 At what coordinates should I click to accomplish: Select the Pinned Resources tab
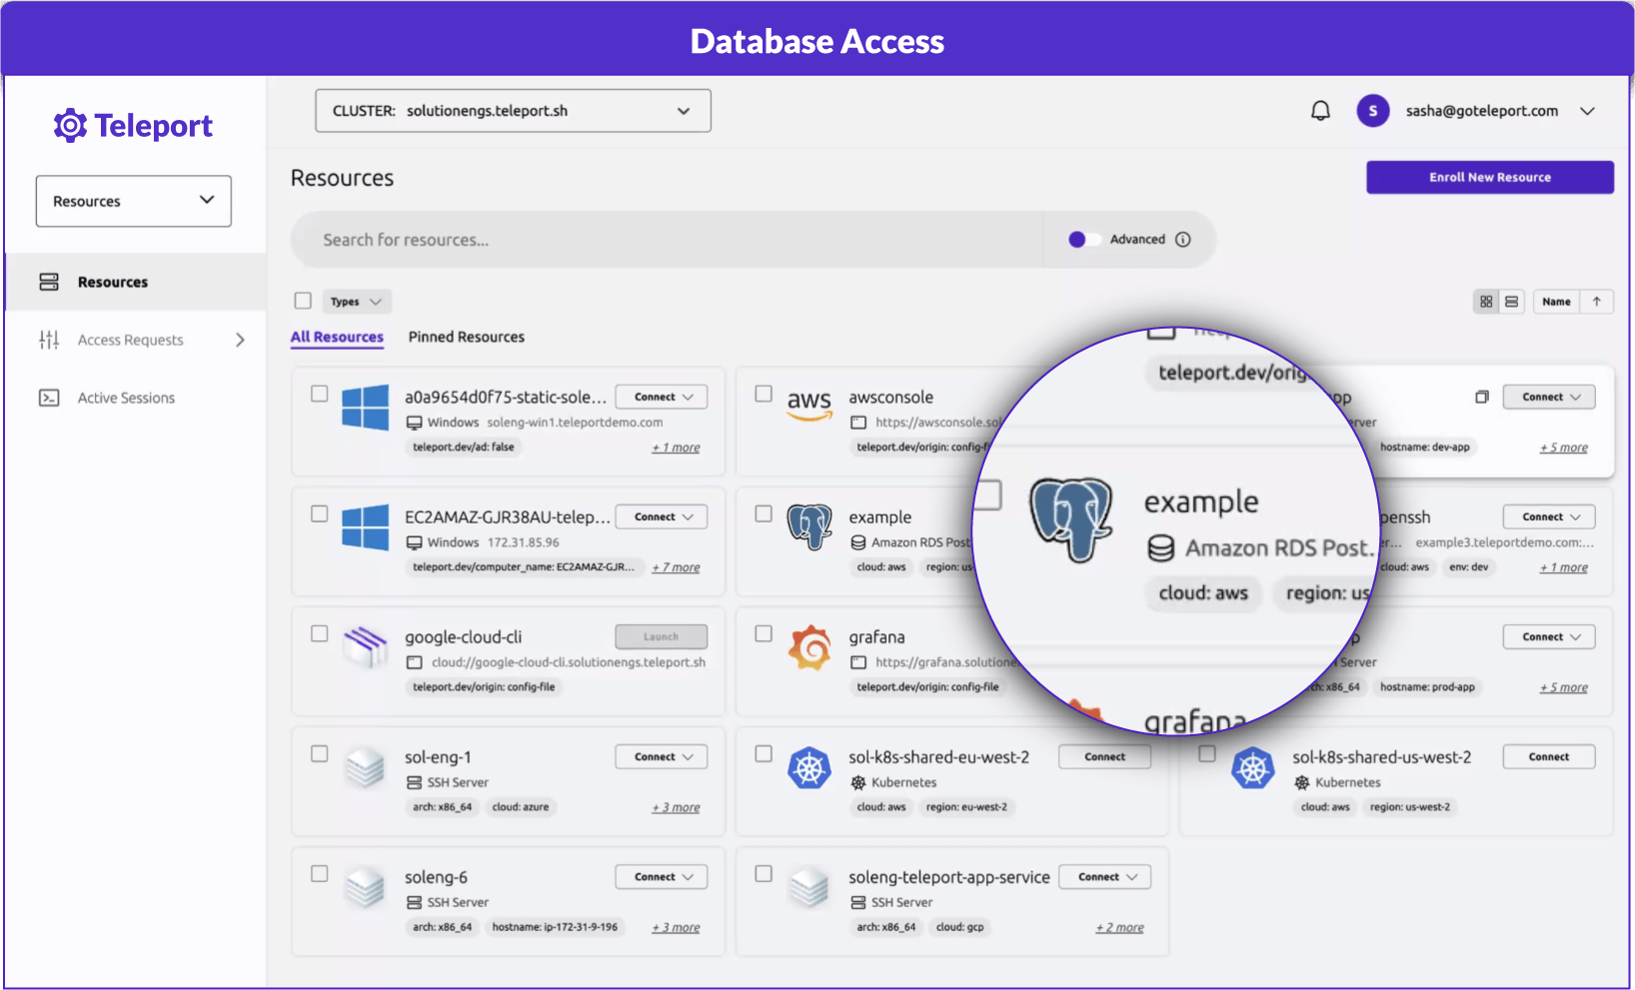[x=467, y=338]
